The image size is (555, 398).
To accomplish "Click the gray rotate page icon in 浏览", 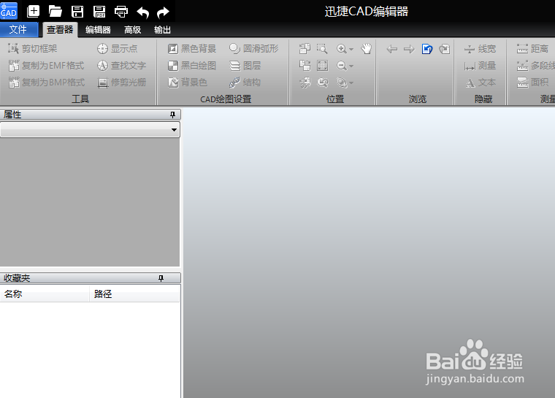I will click(x=444, y=49).
